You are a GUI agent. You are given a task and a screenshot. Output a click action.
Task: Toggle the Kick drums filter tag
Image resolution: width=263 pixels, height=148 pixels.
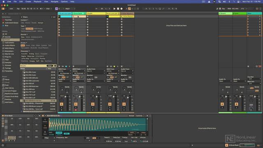point(23,46)
